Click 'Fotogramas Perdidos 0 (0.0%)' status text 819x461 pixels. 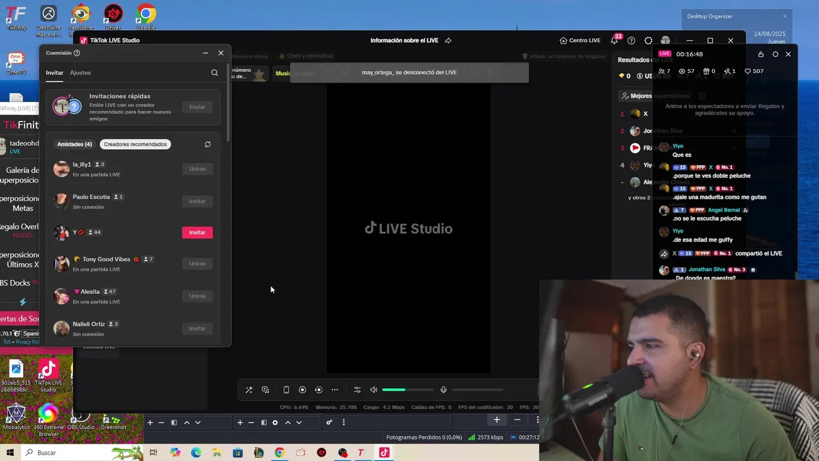click(424, 437)
